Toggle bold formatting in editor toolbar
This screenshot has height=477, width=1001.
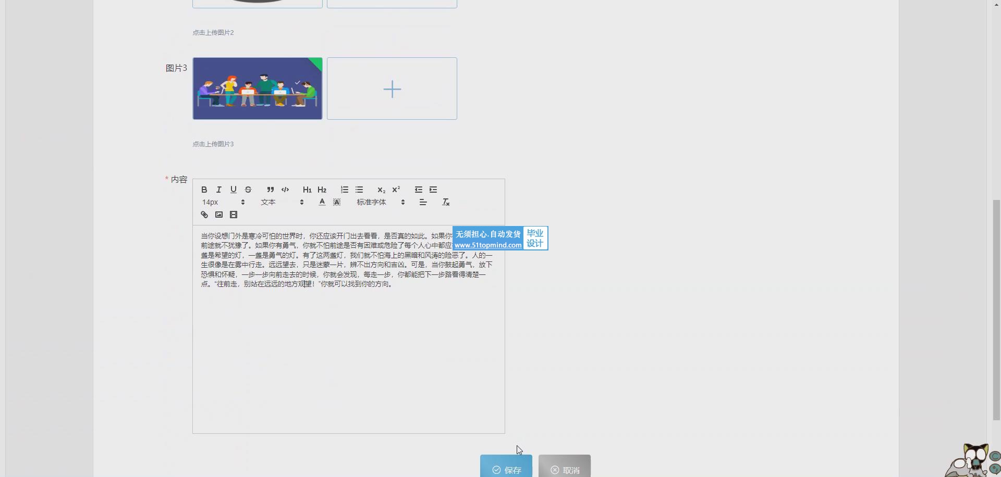tap(204, 190)
